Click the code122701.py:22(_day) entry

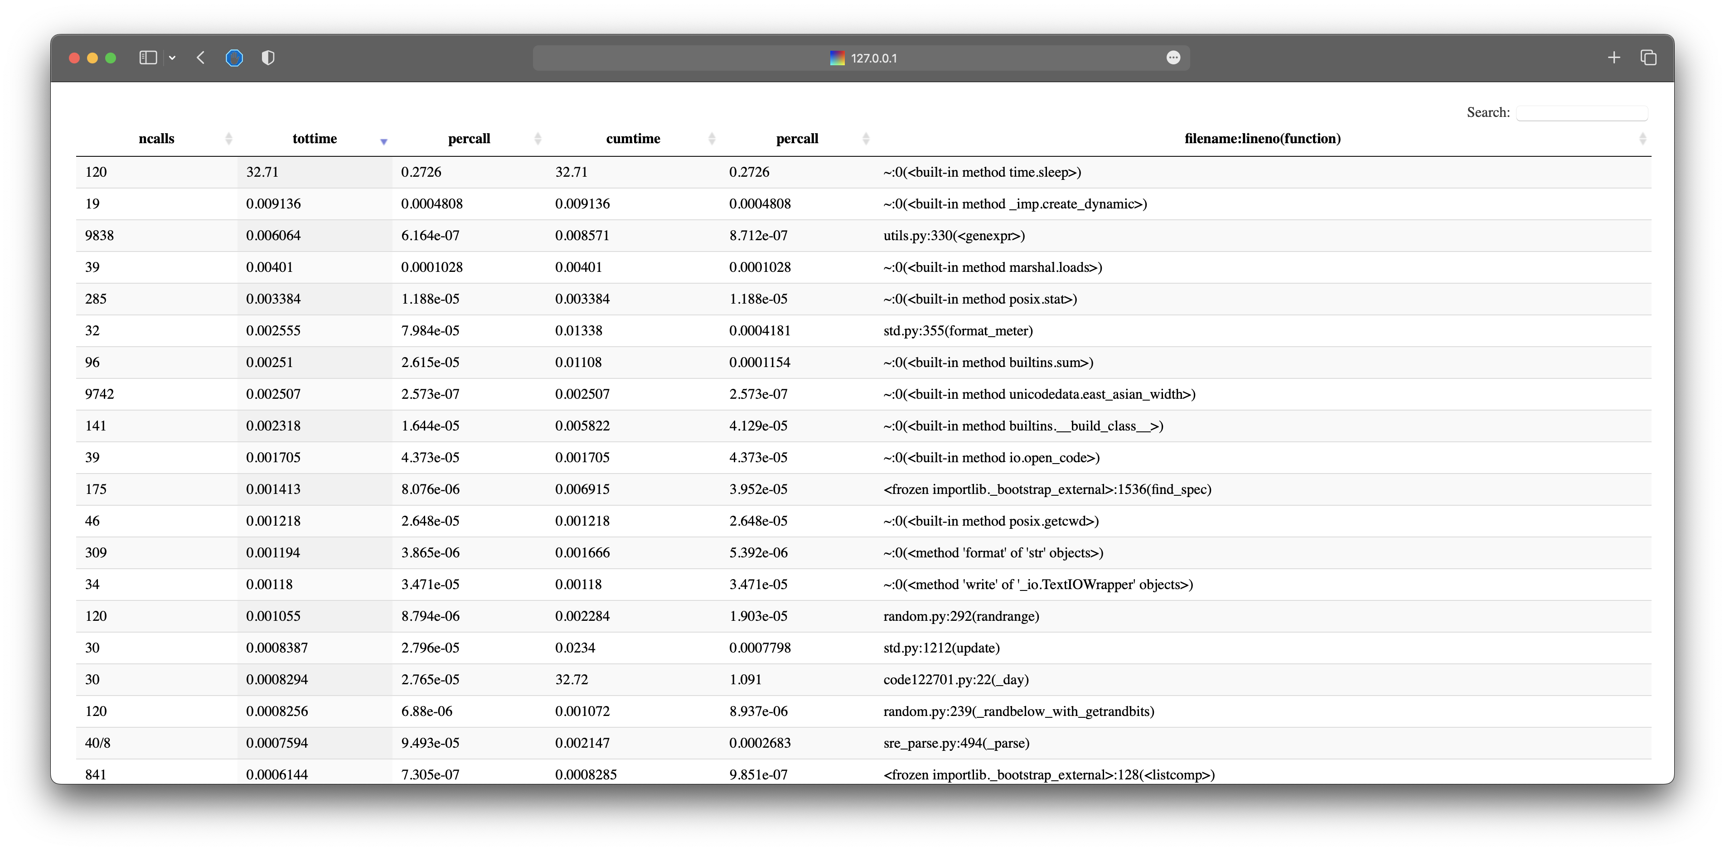955,680
